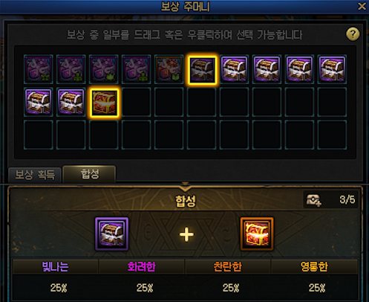The width and height of the screenshot is (369, 302).
Task: Remove the red-gold chest from right synthesis slot
Action: 257,234
